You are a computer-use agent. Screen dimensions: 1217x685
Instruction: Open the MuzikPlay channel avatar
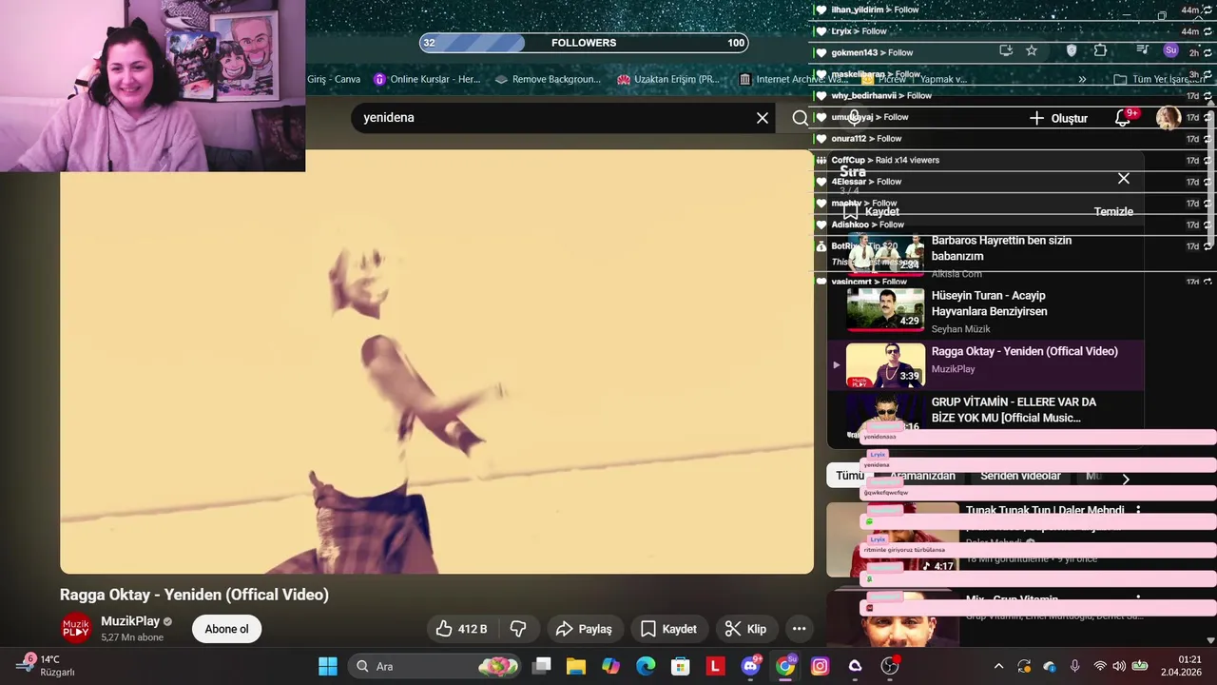point(76,629)
